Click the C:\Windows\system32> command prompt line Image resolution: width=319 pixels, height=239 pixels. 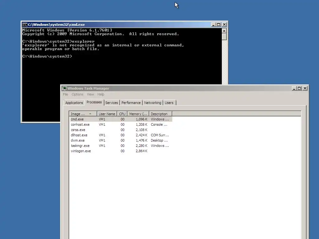47,56
